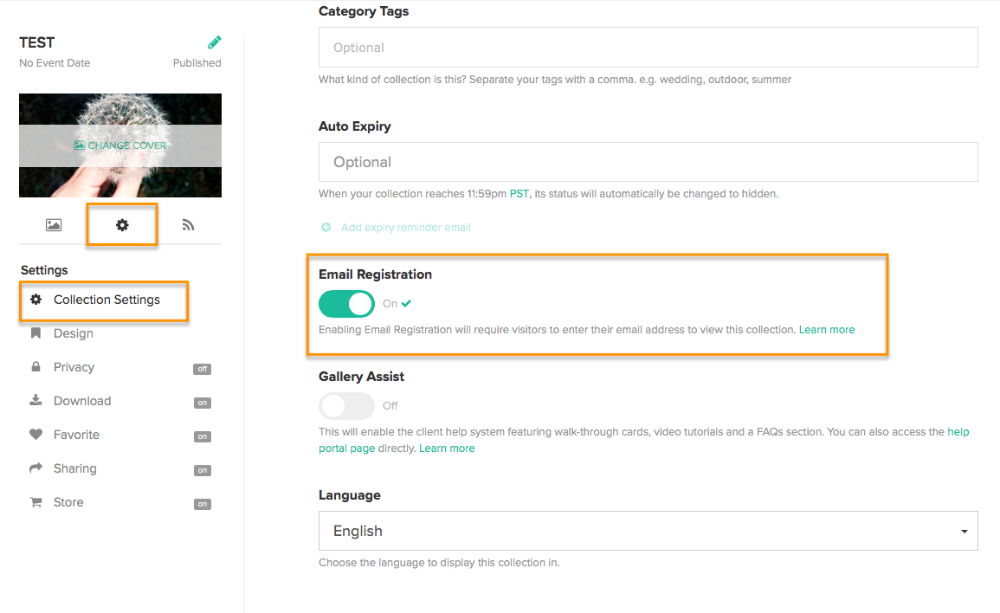Click the Privacy lock icon

36,367
